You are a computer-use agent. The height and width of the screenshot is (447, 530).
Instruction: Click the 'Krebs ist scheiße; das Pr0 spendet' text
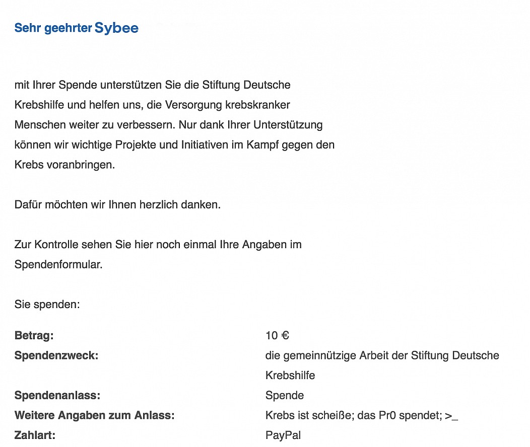pyautogui.click(x=354, y=415)
